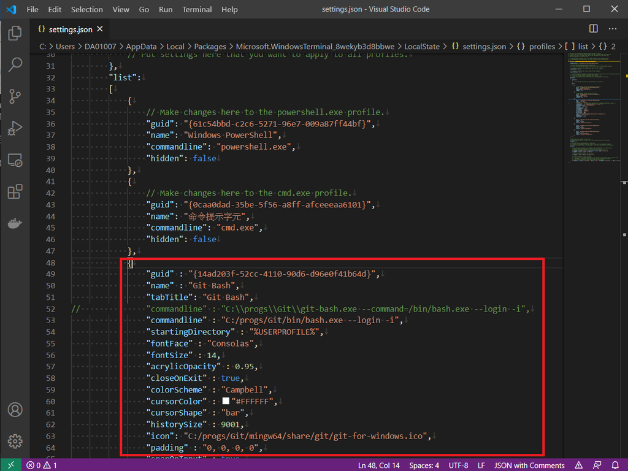
Task: Open the Microsoft.WindowsTerminal breadcrumb dropdown
Action: point(315,47)
